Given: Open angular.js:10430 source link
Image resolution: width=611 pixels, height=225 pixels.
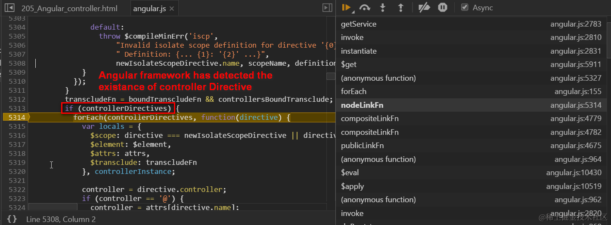Looking at the screenshot, I should 574,173.
